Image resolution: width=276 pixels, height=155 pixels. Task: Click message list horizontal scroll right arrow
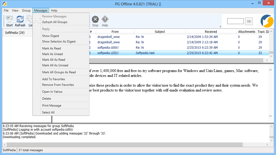coord(267,60)
